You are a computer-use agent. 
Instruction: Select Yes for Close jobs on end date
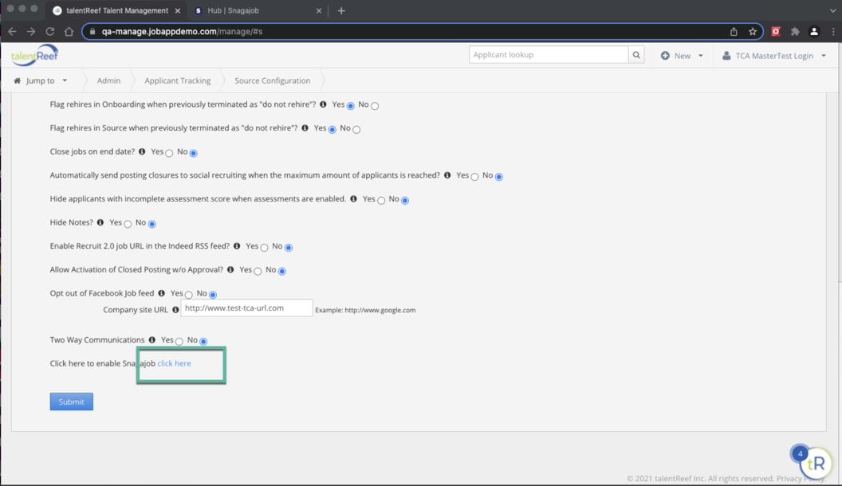[168, 152]
